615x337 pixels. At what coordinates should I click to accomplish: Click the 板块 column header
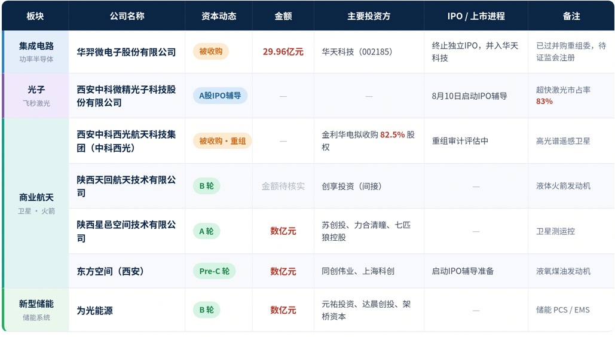pyautogui.click(x=35, y=16)
